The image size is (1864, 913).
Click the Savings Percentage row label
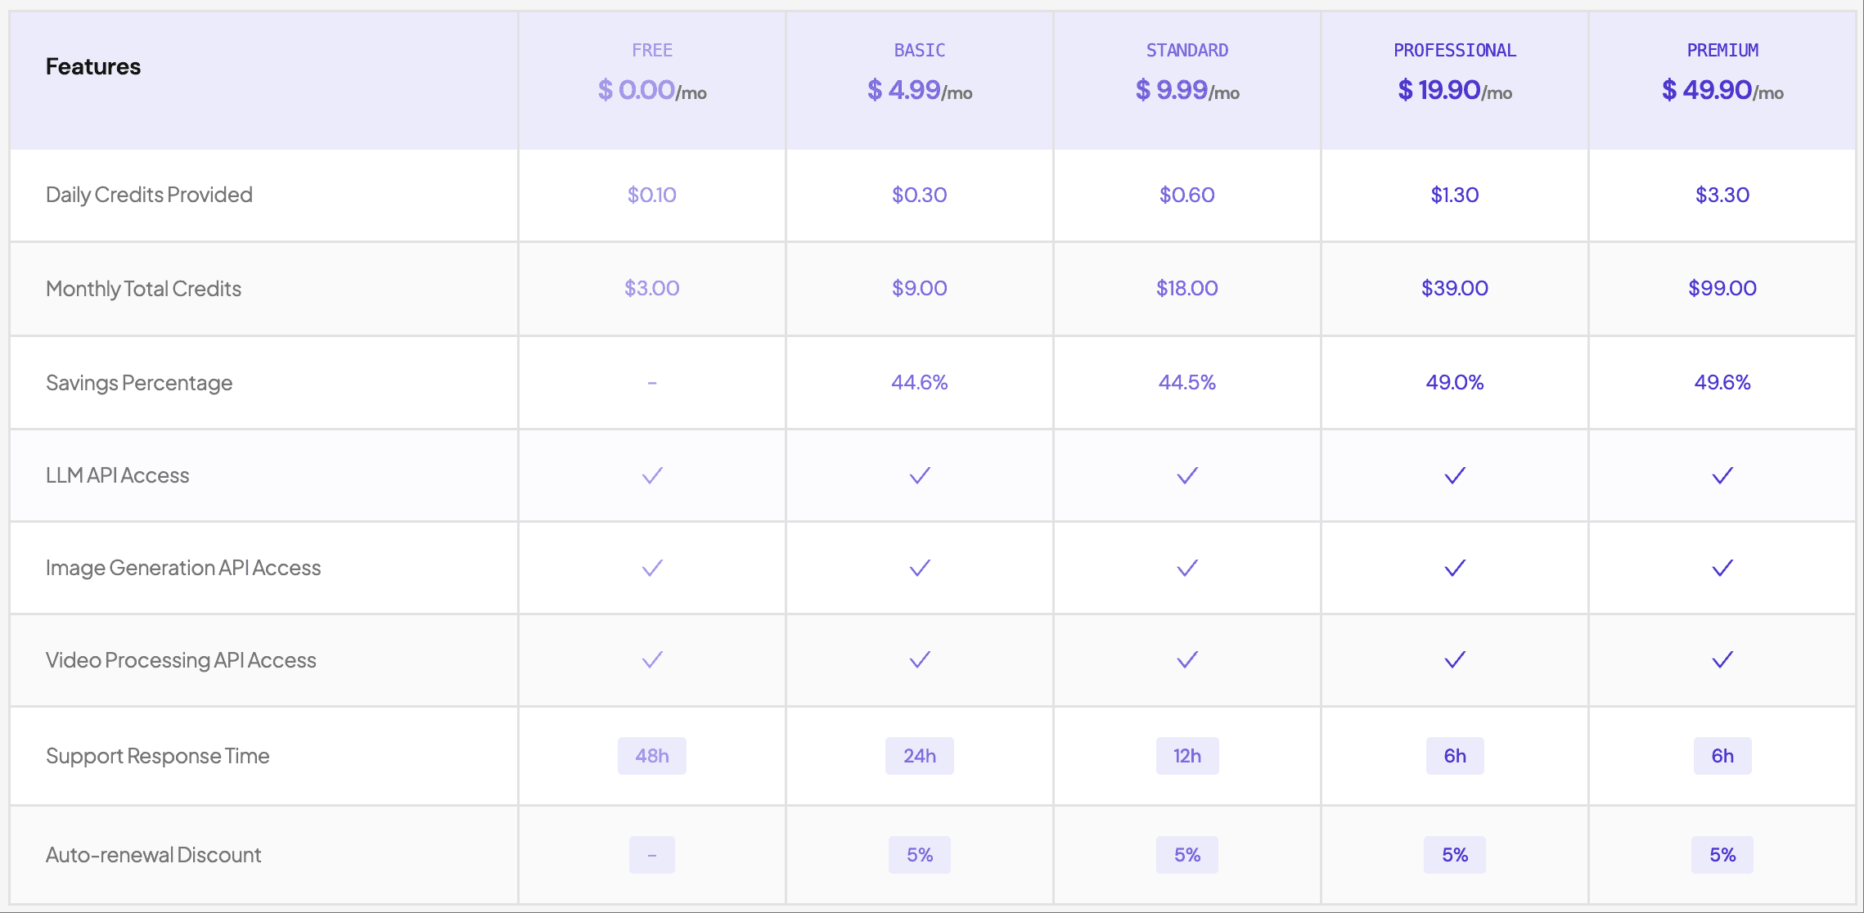tap(139, 383)
